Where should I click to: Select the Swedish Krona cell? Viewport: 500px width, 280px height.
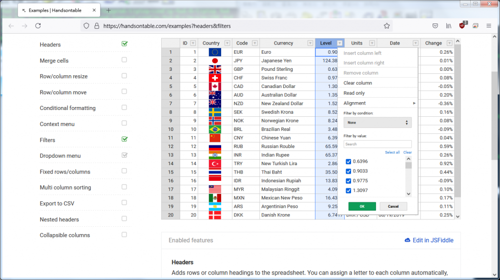click(x=287, y=112)
